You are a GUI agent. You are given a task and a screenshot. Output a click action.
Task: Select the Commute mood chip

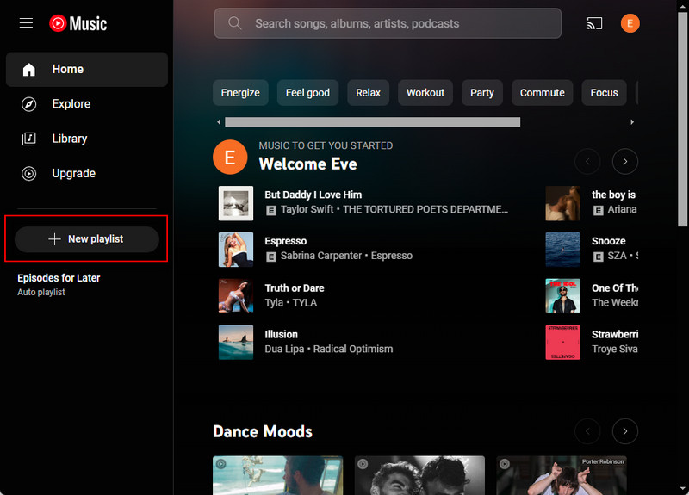pos(543,93)
